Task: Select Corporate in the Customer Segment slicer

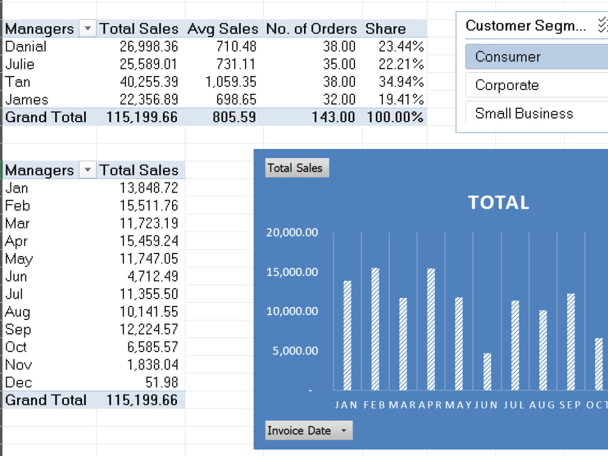Action: pos(537,85)
